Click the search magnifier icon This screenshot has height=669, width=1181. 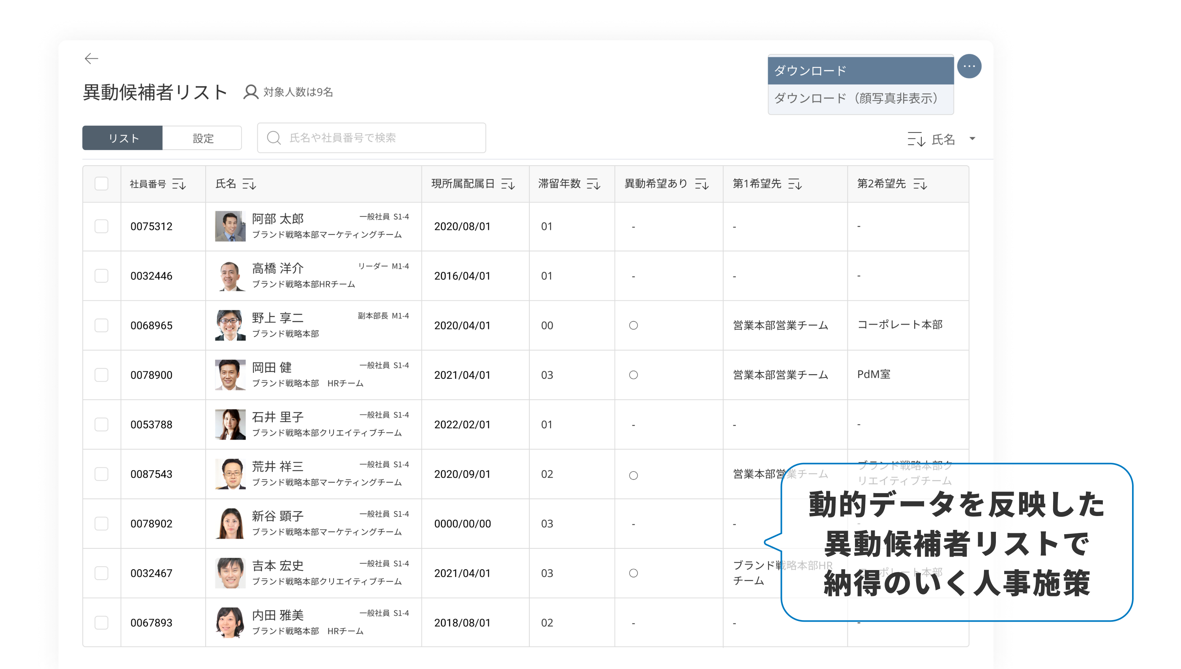point(274,138)
